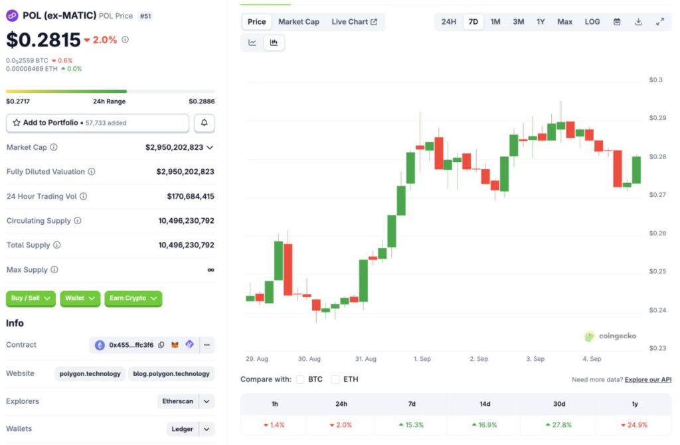Enable compare with BTC checkbox
Screen dimensions: 680x445
(300, 379)
